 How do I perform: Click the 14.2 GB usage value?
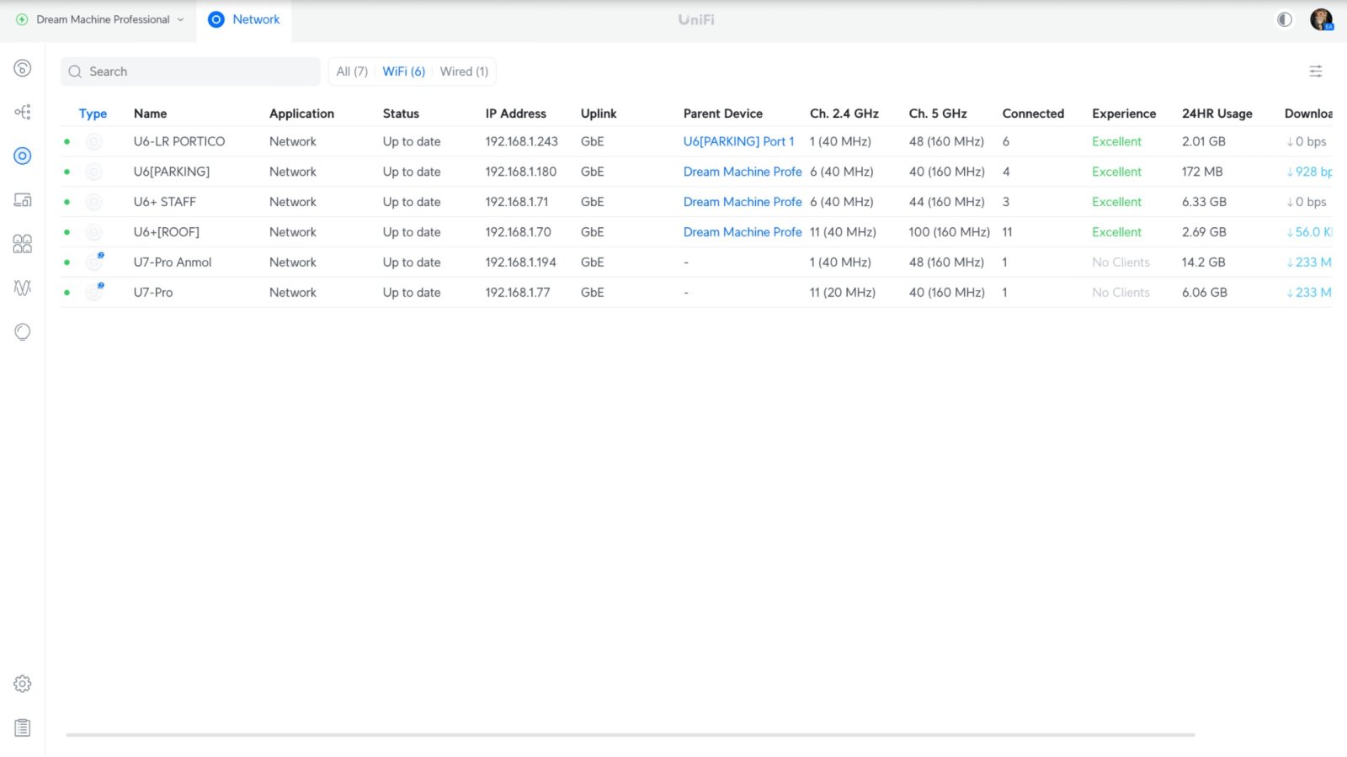point(1203,262)
